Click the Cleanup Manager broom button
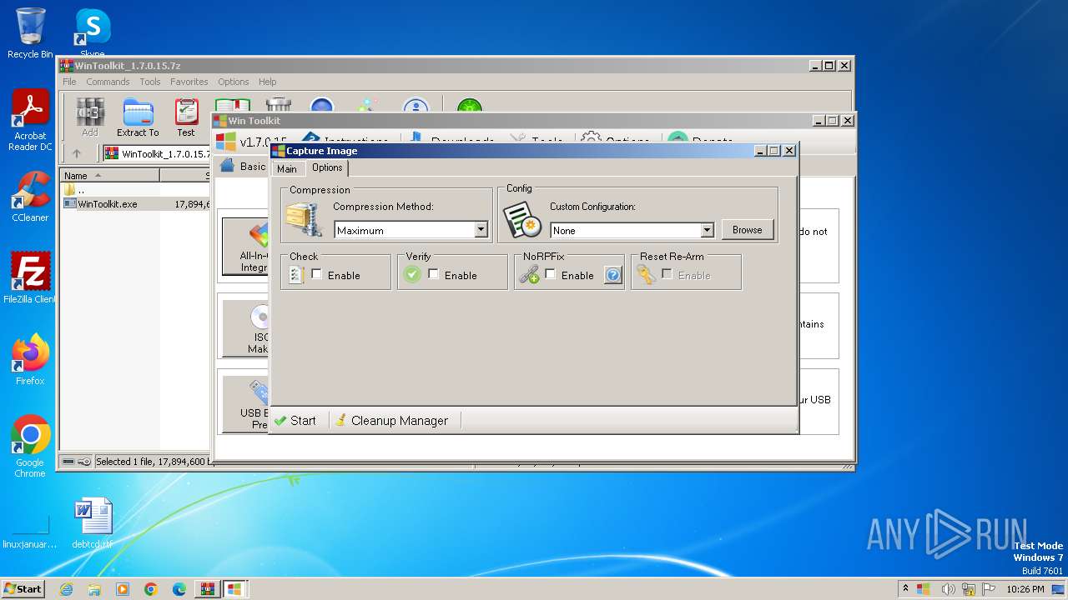The width and height of the screenshot is (1068, 600). tap(391, 421)
